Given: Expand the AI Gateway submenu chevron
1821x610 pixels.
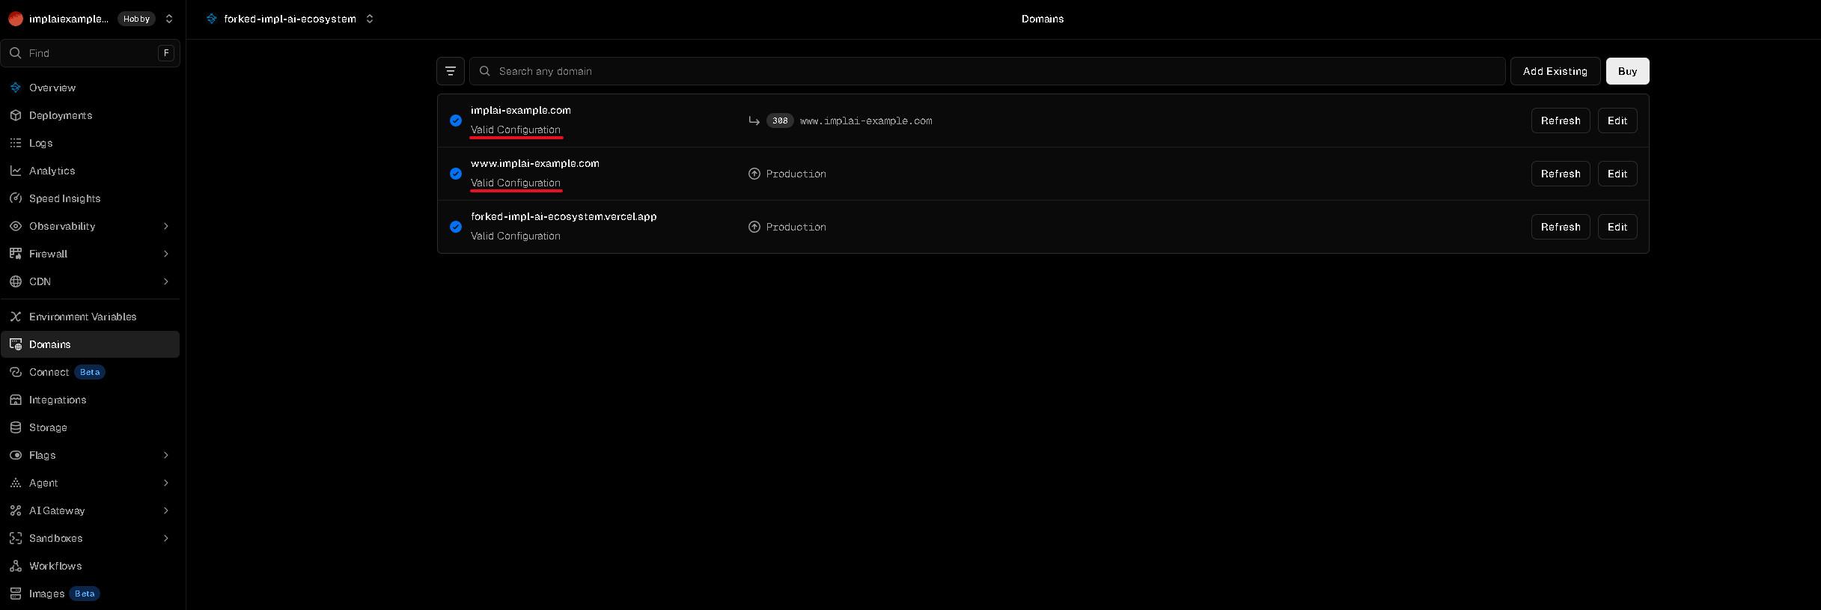Looking at the screenshot, I should pos(166,510).
